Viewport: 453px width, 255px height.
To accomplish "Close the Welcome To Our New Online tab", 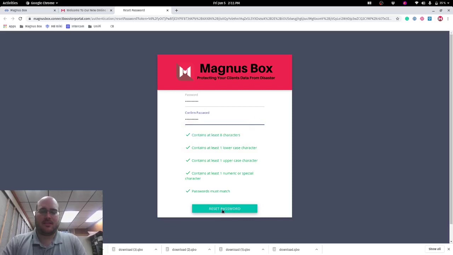I will [x=111, y=10].
